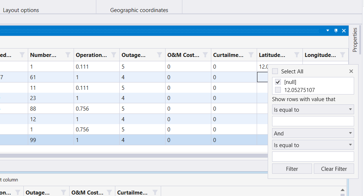Screen dimensions: 364x196
Task: Open the first 'Is equal to' dropdown
Action: point(313,109)
